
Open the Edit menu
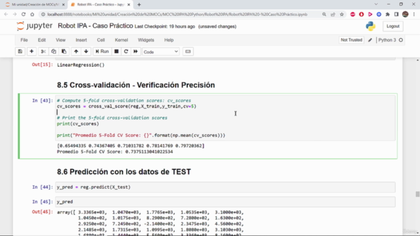point(41,40)
